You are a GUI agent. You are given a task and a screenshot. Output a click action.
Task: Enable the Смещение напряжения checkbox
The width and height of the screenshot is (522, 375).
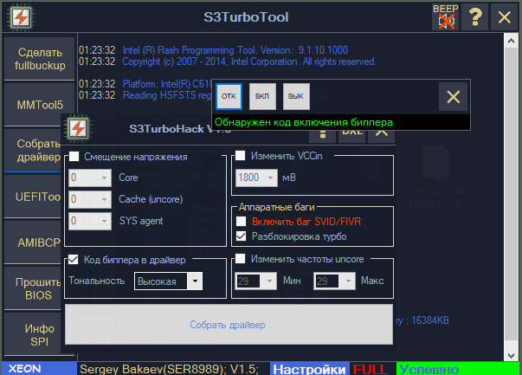pos(74,157)
